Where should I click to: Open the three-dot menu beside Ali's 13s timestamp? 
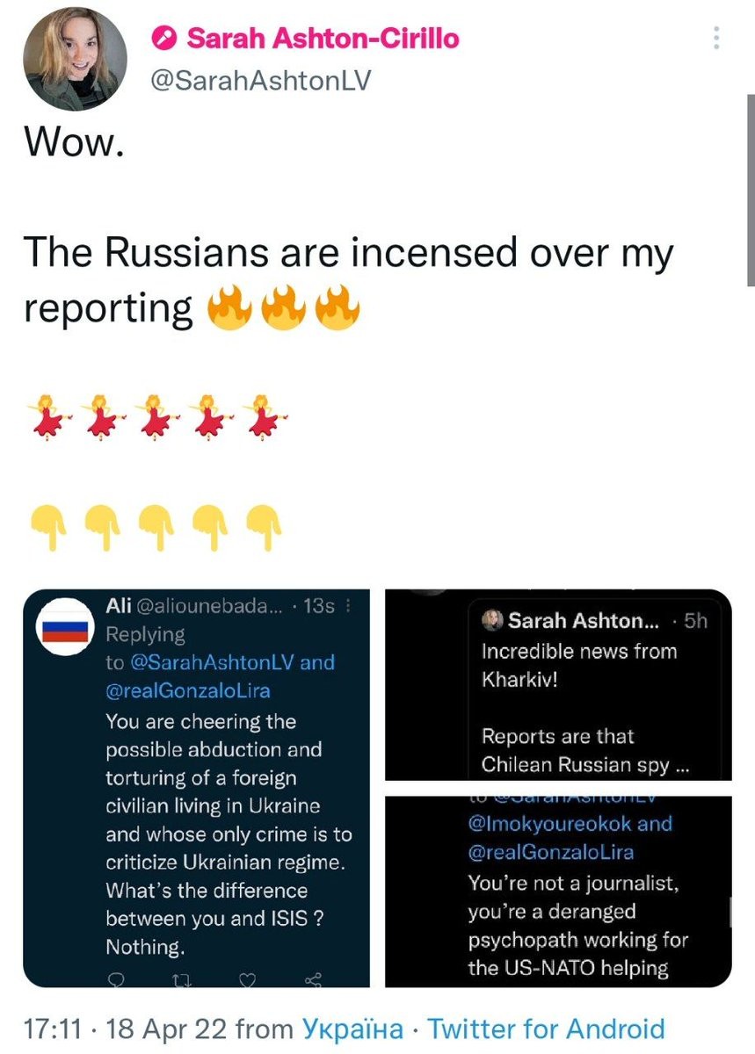point(350,606)
